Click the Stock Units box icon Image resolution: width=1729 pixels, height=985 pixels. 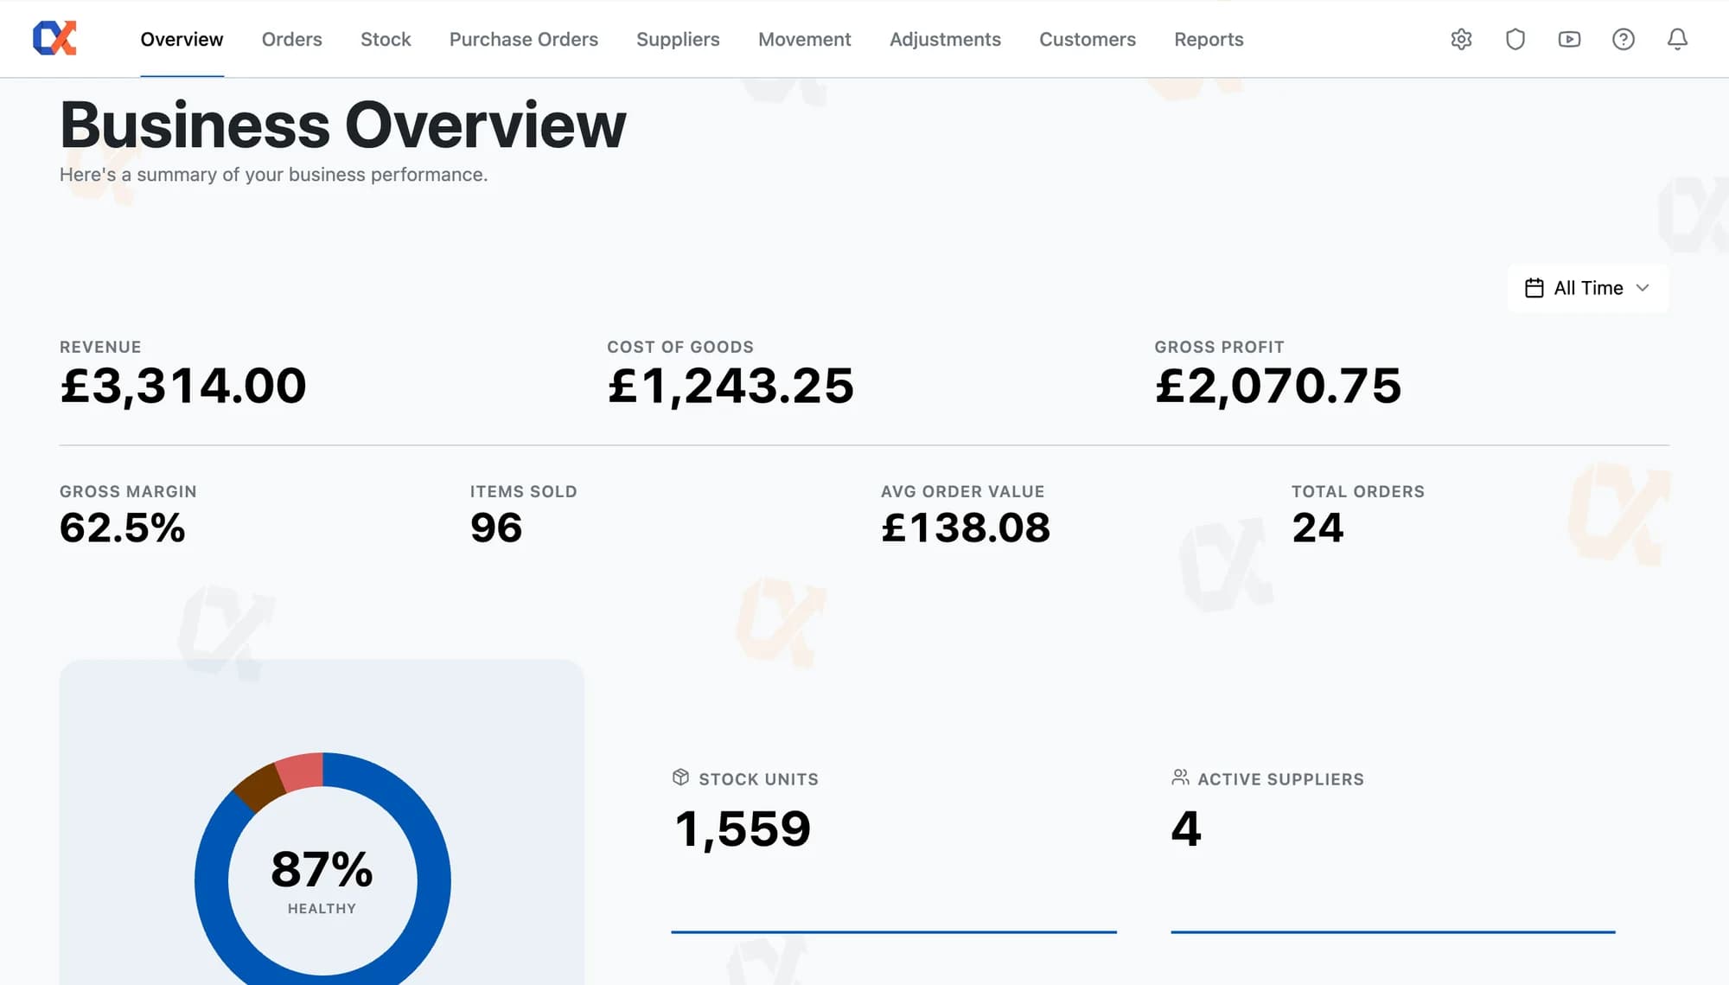click(x=680, y=777)
